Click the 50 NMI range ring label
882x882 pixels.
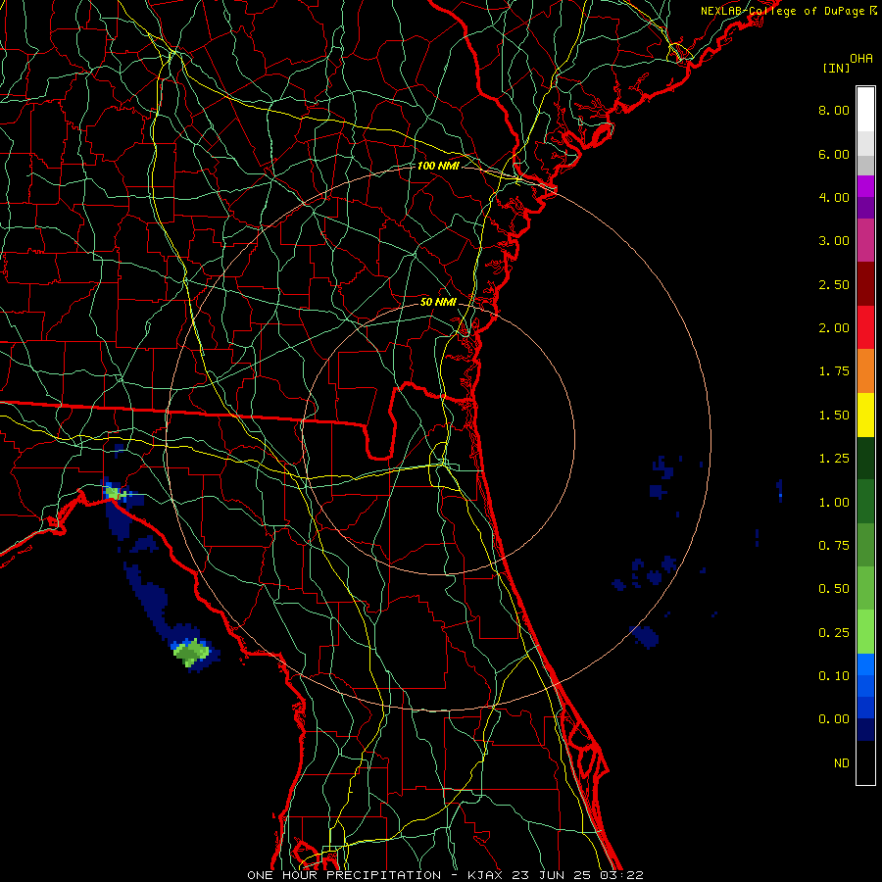coord(438,302)
